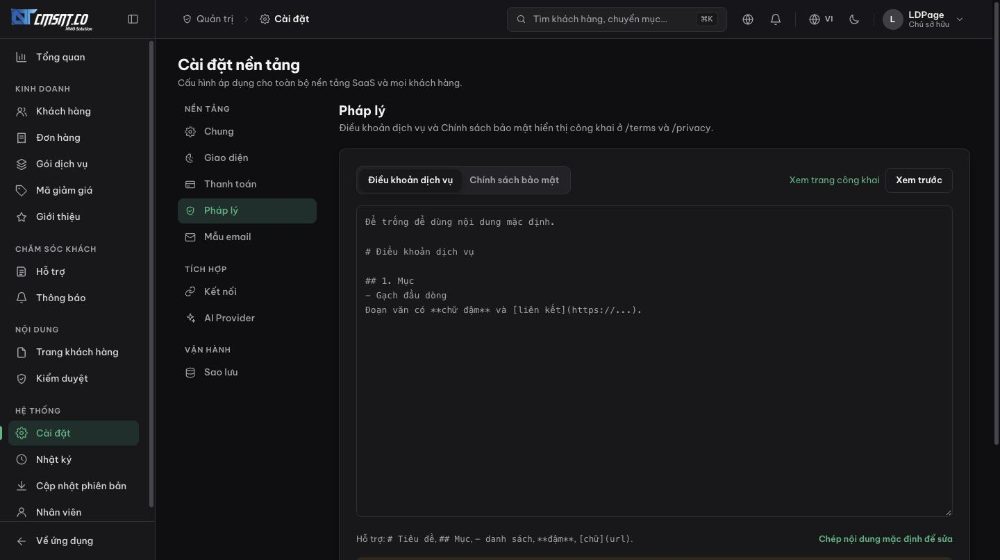Open Gói dịch vụ section

[x=74, y=164]
